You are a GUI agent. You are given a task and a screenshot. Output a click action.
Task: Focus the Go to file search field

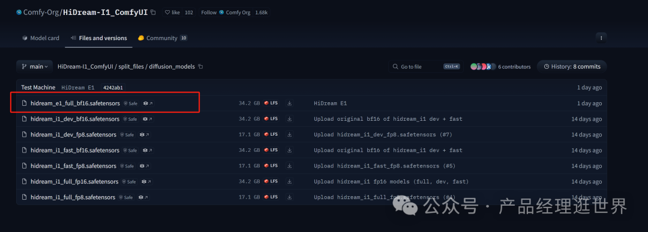425,66
